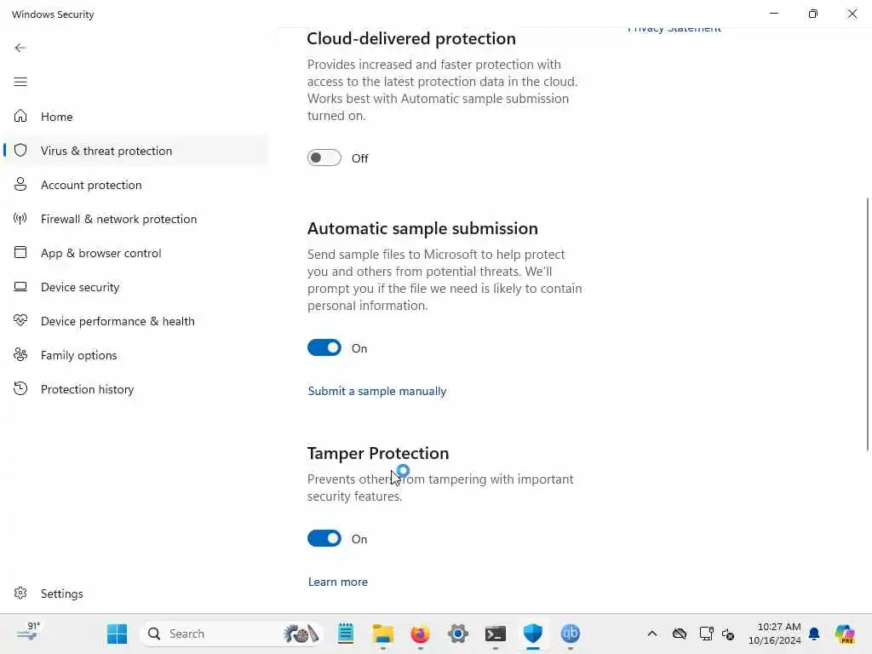
Task: Click the Automatic sample submission heading
Action: (x=422, y=228)
